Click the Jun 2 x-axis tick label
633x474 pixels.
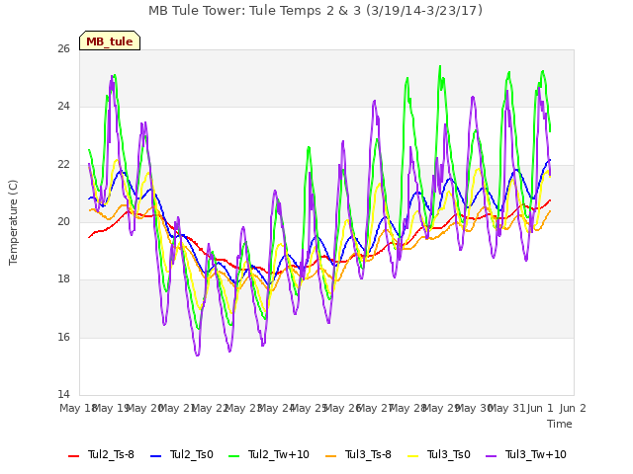(x=573, y=408)
